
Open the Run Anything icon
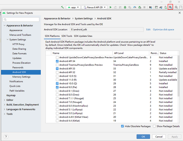(x=156, y=7)
